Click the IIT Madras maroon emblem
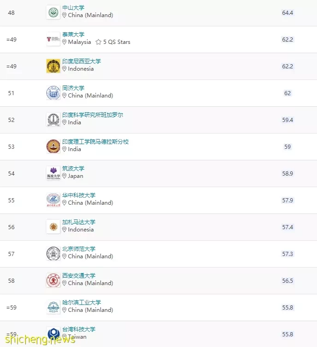 click(x=53, y=146)
